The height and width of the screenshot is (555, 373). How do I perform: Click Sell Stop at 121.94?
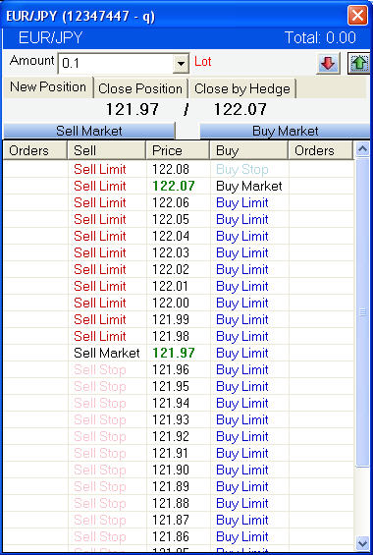tap(100, 403)
